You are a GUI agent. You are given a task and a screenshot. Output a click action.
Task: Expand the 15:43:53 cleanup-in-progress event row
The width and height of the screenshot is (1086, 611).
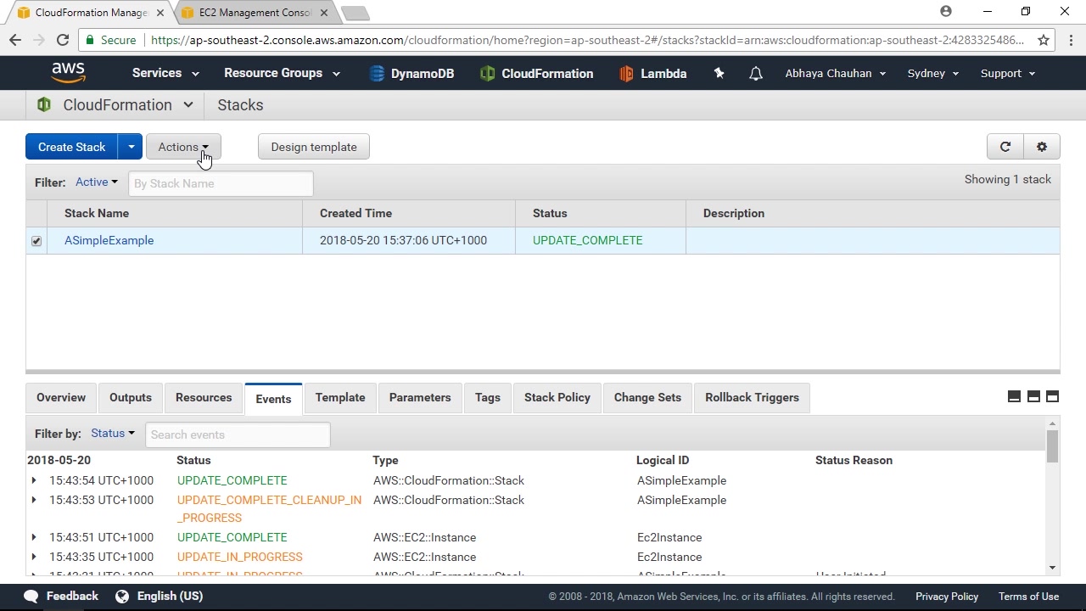pyautogui.click(x=34, y=500)
